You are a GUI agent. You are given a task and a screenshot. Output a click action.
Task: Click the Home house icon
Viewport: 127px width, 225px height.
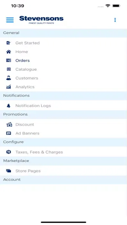coord(9,52)
